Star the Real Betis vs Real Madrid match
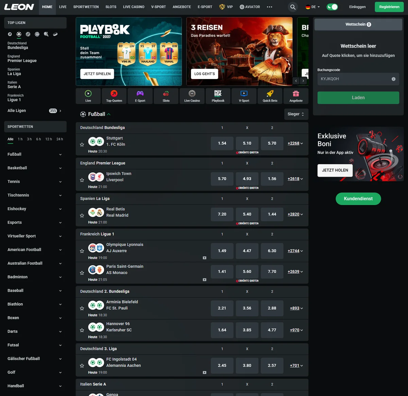 coord(82,215)
